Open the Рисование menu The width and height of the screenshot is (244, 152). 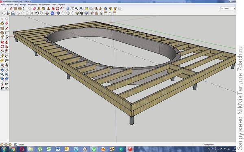(x=32, y=4)
